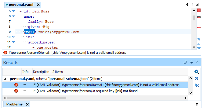Jump to second red error marker in stripe
Screen dimensions: 203x110
(x=199, y=27)
